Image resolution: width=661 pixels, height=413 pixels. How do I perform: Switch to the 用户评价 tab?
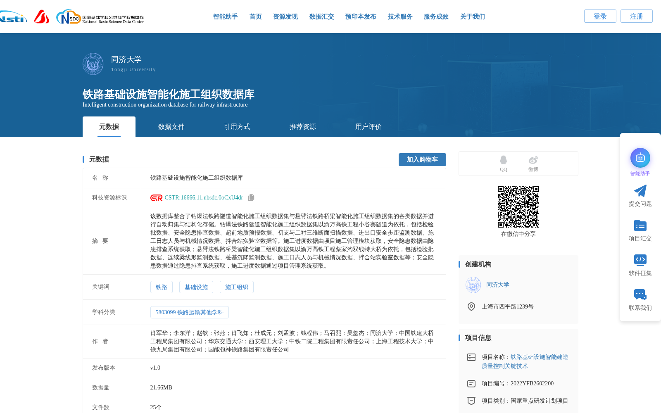tap(369, 127)
